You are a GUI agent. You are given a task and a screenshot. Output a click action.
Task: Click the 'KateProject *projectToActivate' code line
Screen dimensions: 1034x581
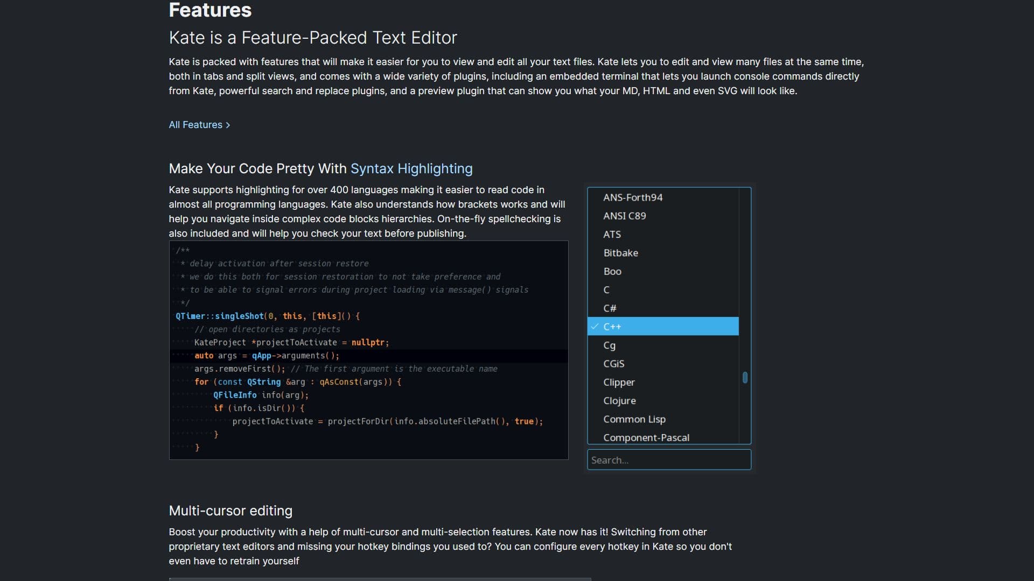[291, 343]
